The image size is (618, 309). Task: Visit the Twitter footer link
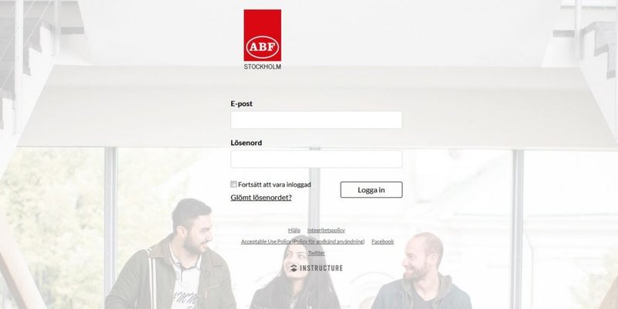coord(317,253)
